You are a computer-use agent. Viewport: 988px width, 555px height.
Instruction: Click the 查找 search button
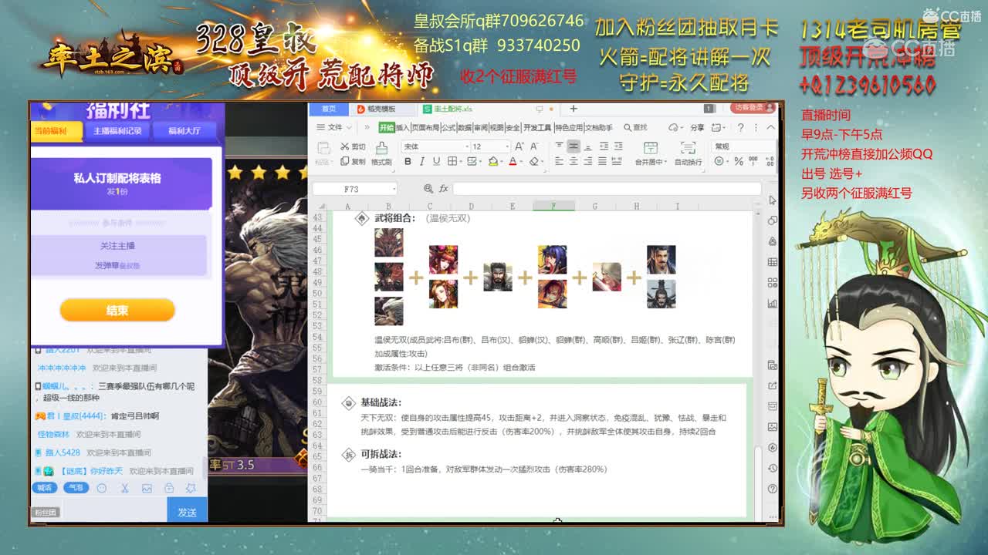click(x=635, y=128)
